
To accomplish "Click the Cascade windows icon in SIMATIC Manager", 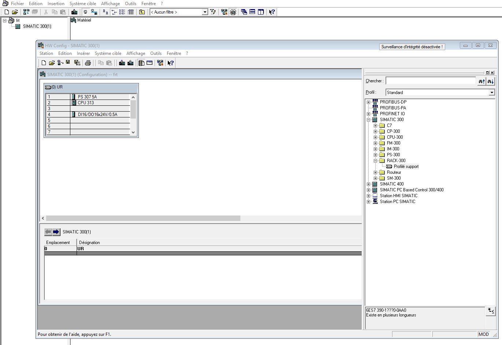I will tap(244, 12).
